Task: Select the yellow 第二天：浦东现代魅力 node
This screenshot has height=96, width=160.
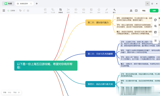Action: [x=98, y=22]
